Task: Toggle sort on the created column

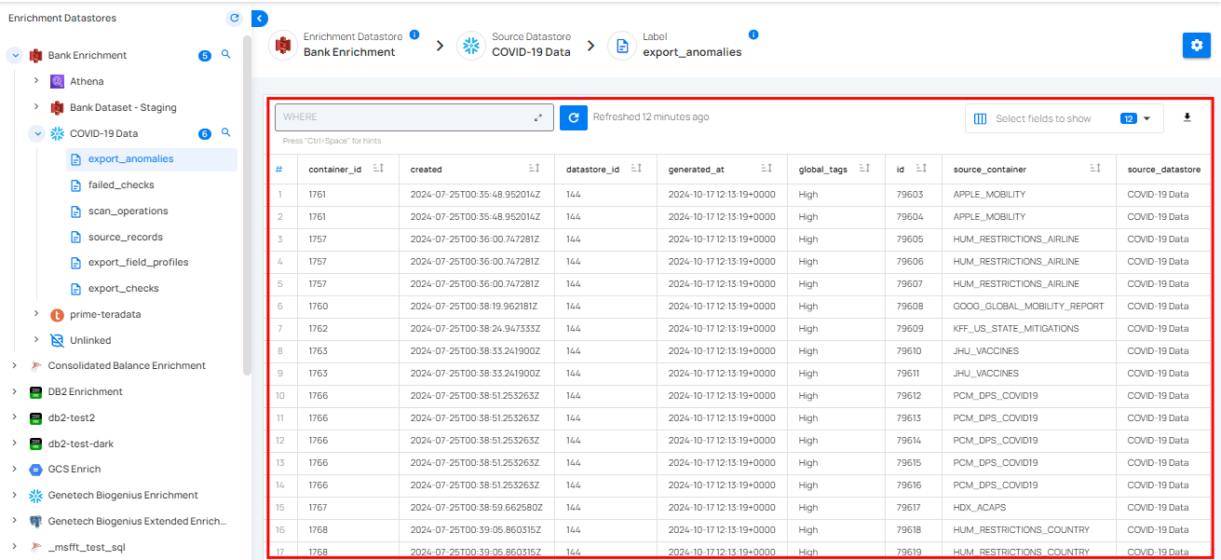Action: tap(534, 169)
